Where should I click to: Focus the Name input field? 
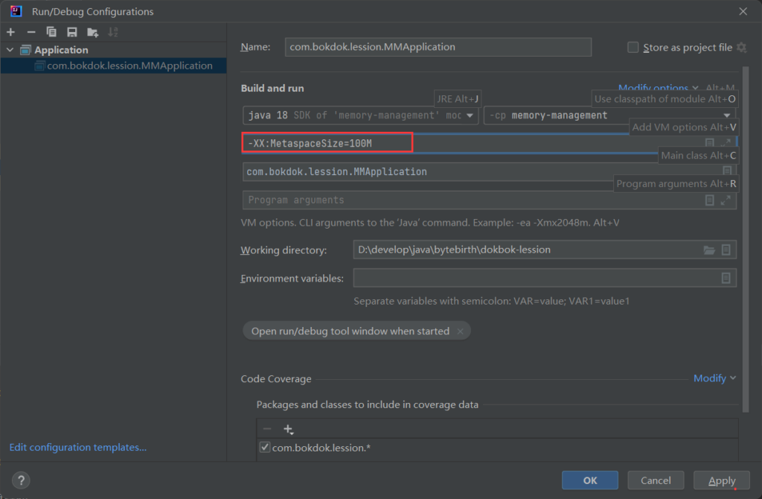click(438, 47)
